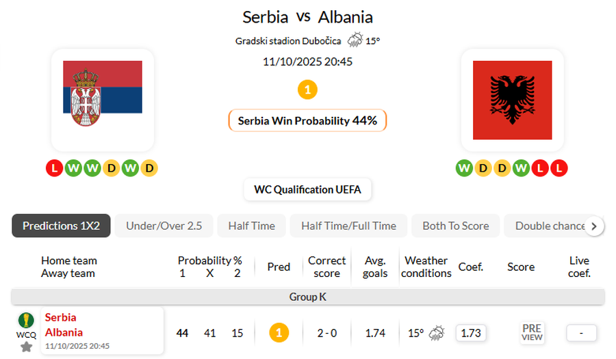Open the WC Qualification UEFA link

(307, 189)
